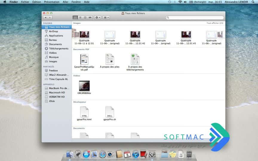Click the Alexandre LENOIR user menu
Screen dimensions: 258x161
click(x=236, y=2)
